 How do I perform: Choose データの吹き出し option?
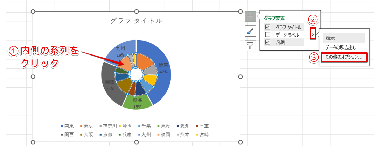[341, 47]
